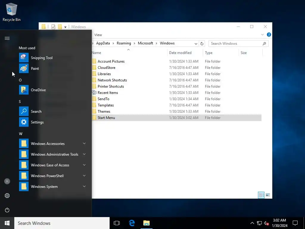305x229 pixels.
Task: Open the Snipping Tool app icon
Action: point(24,58)
